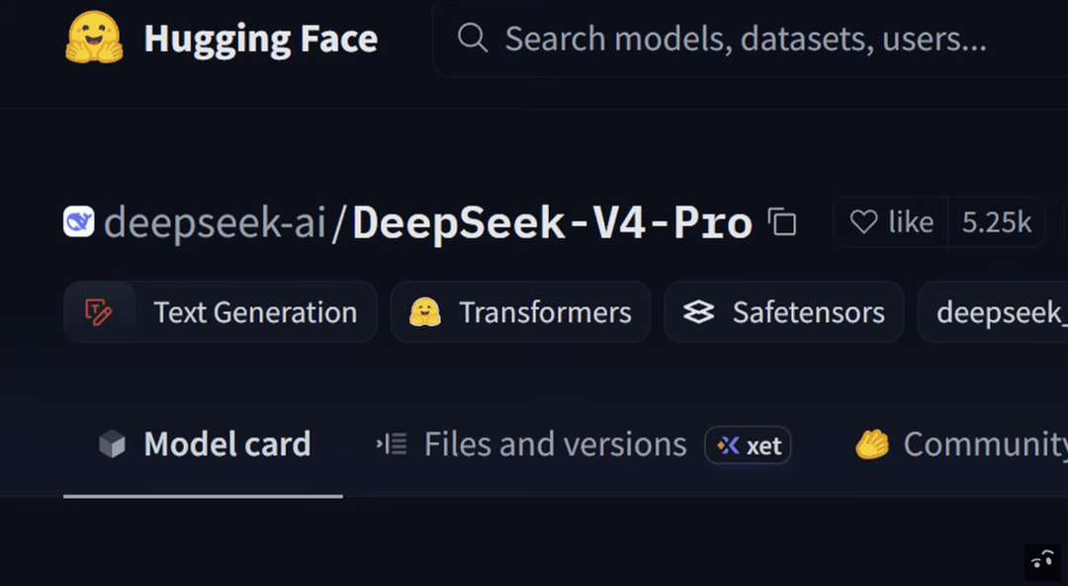The image size is (1068, 586).
Task: Click the overlay icon in the bottom corner
Action: point(1042,561)
